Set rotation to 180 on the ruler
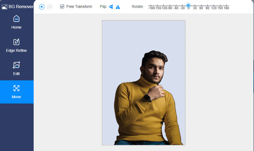Image resolution: width=254 pixels, height=151 pixels. click(x=226, y=8)
